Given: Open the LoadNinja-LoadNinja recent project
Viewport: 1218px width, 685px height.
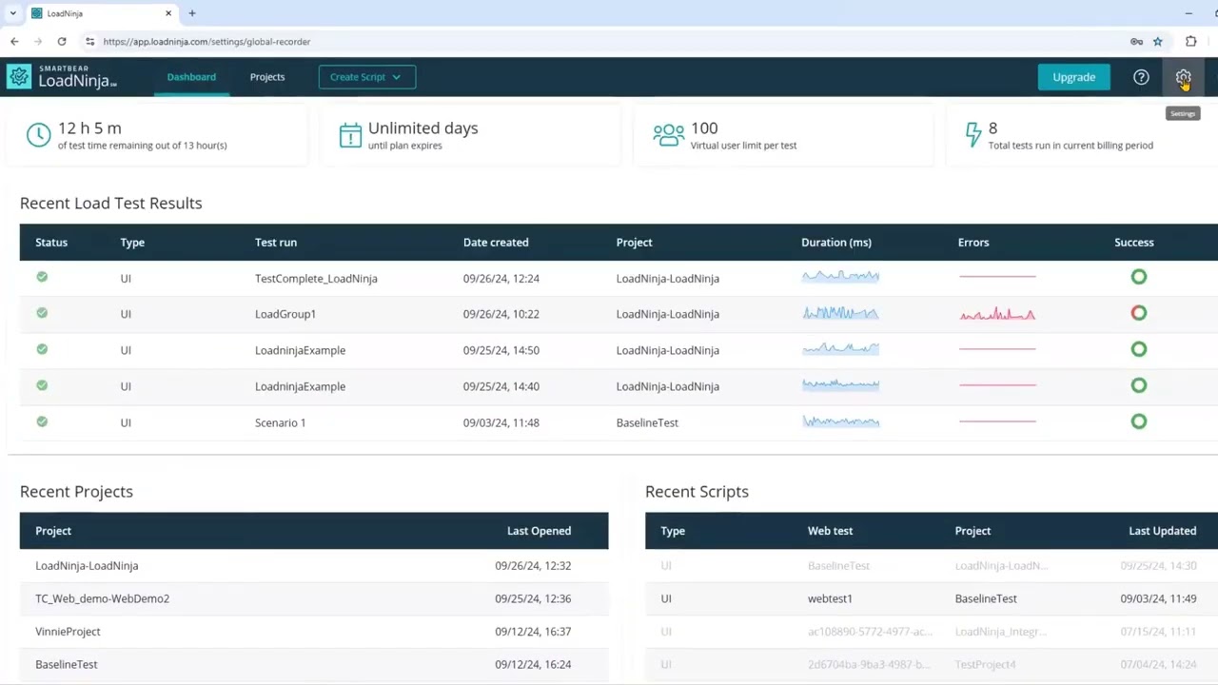Looking at the screenshot, I should tap(87, 566).
